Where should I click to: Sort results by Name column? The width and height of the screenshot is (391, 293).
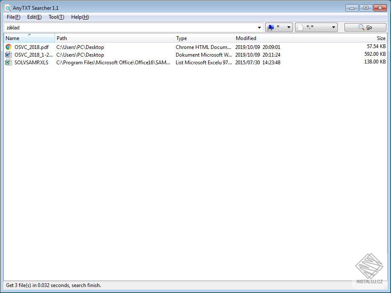click(29, 38)
